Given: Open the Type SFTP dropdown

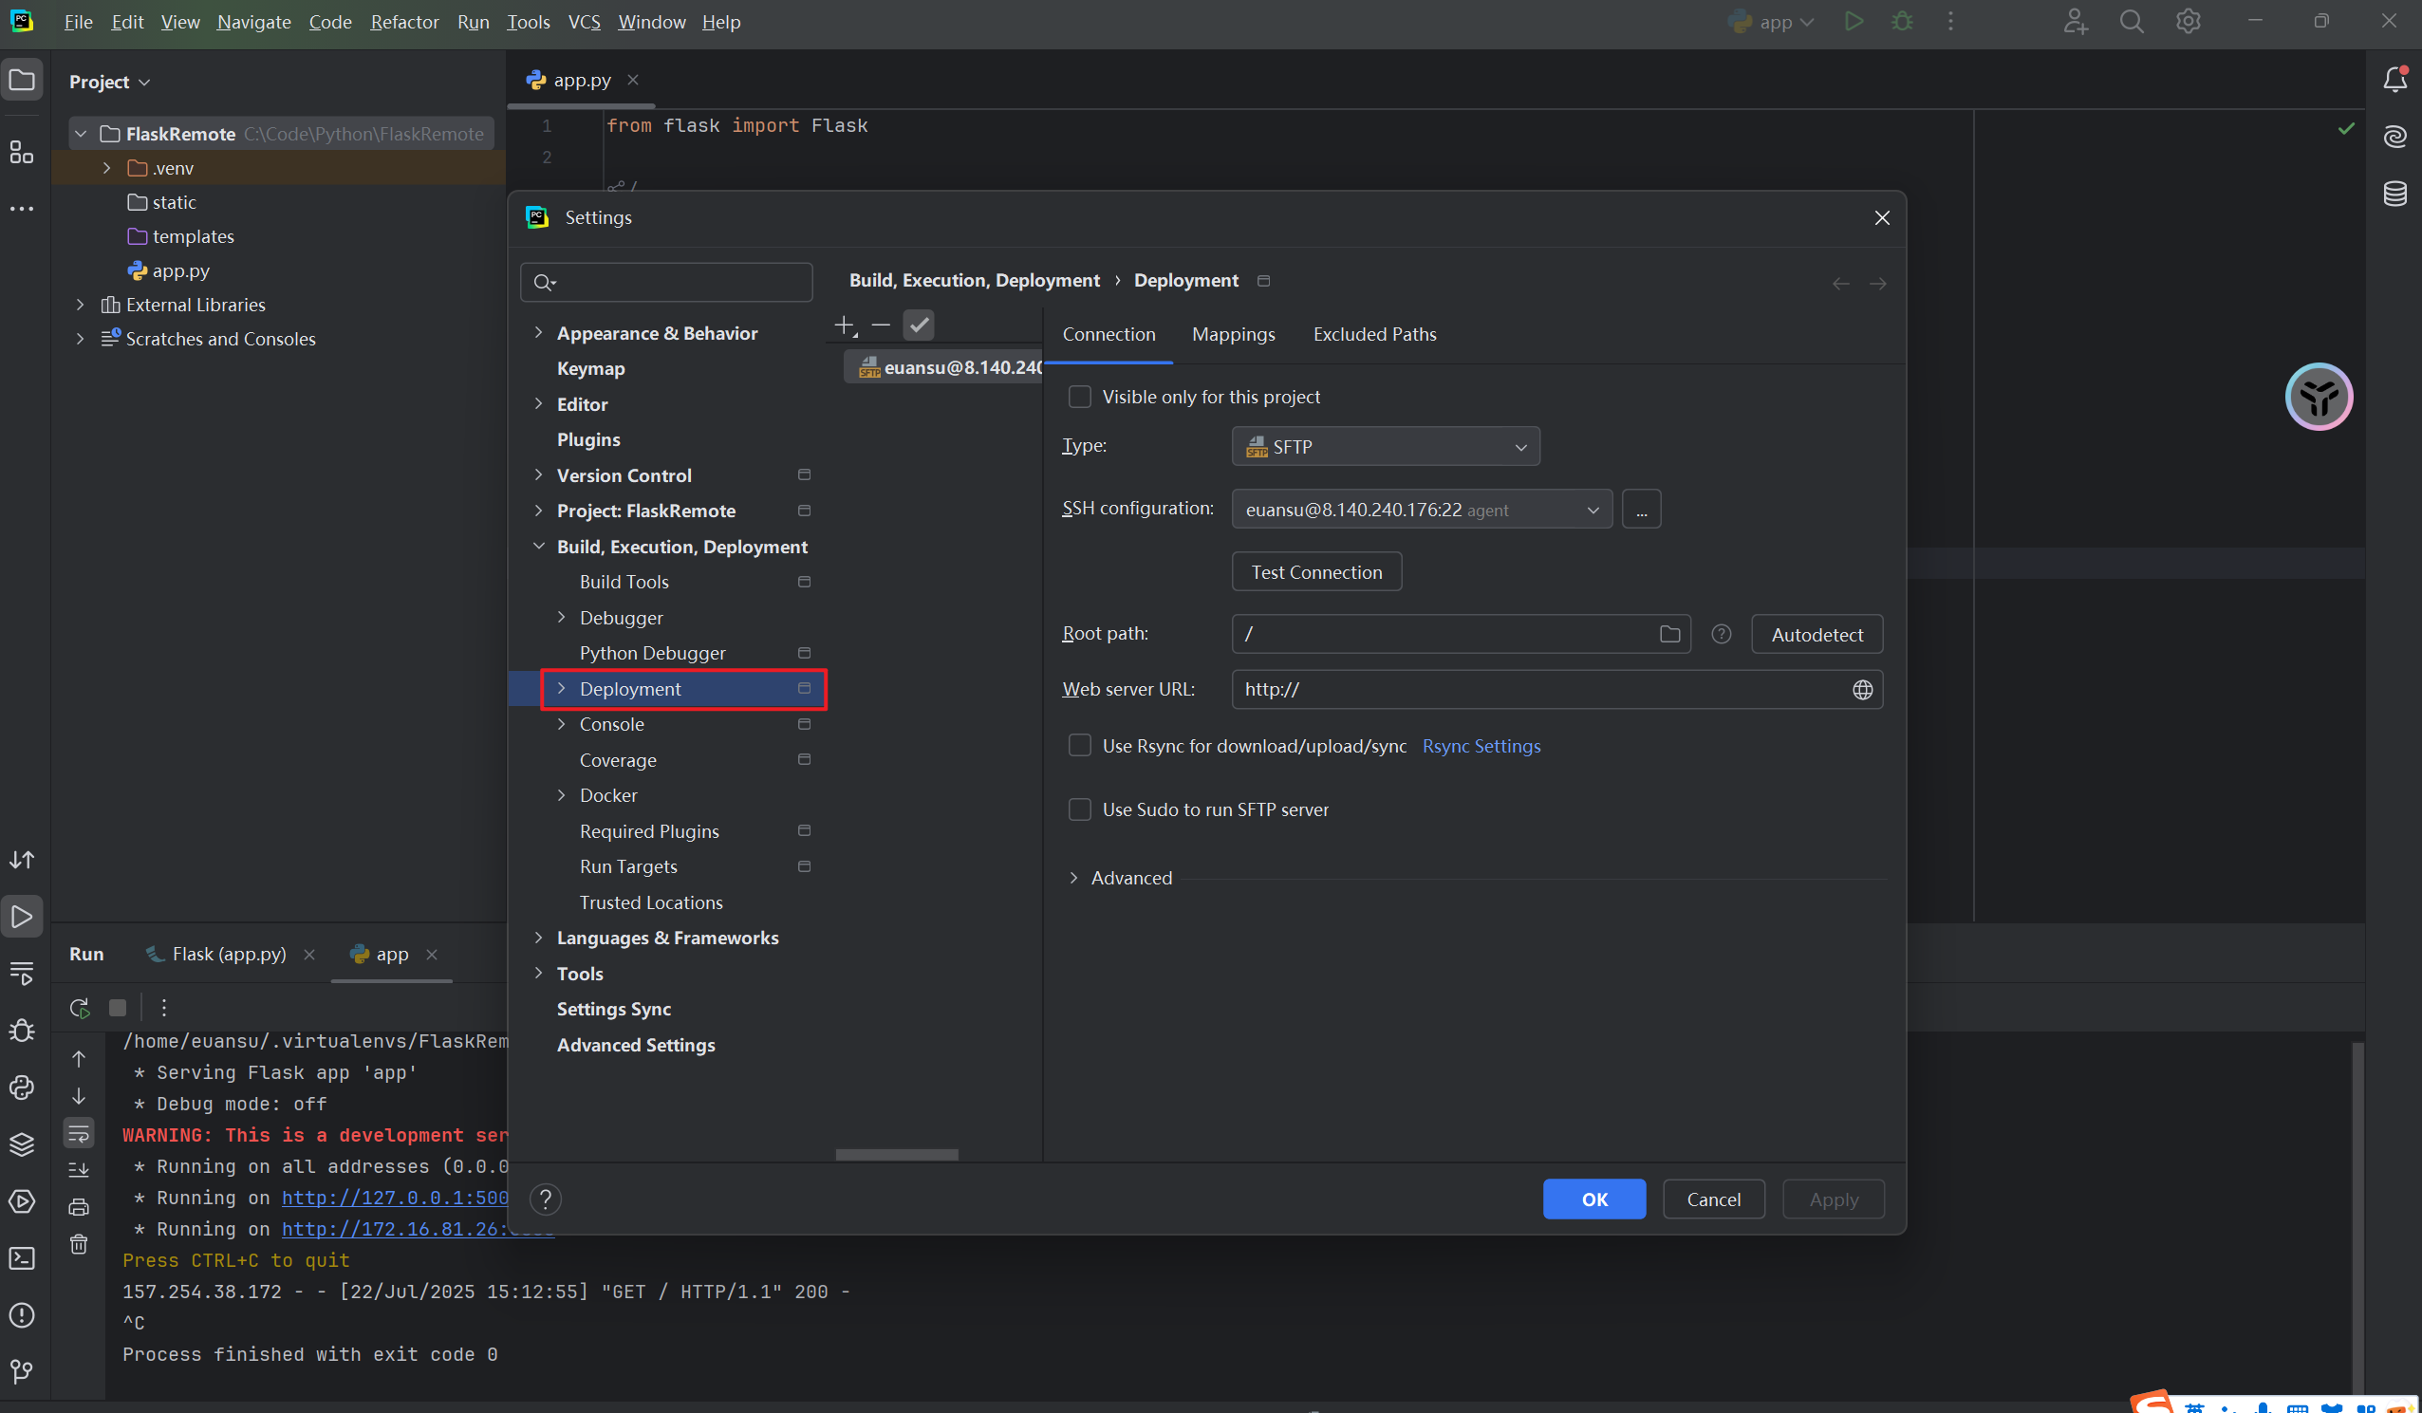Looking at the screenshot, I should (x=1385, y=447).
